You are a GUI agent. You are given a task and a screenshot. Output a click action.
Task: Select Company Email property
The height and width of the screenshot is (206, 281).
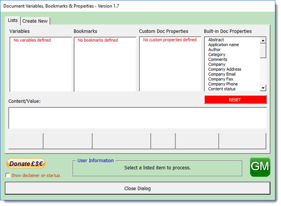pyautogui.click(x=222, y=74)
